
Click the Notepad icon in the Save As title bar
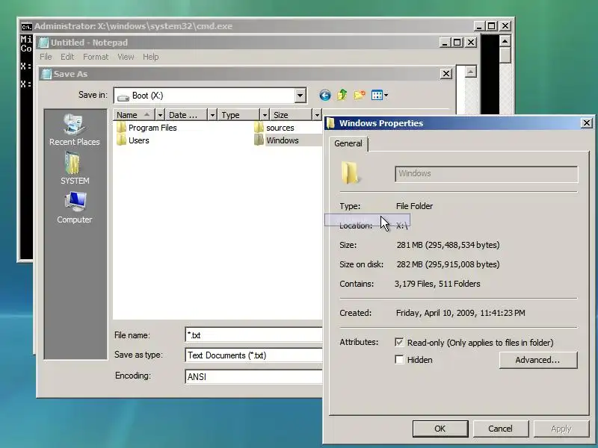click(x=46, y=74)
